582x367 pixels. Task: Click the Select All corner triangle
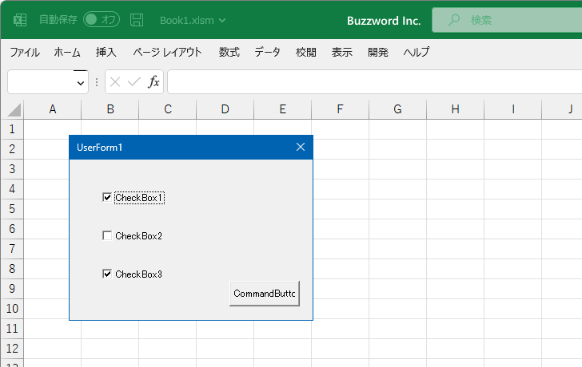(x=14, y=110)
